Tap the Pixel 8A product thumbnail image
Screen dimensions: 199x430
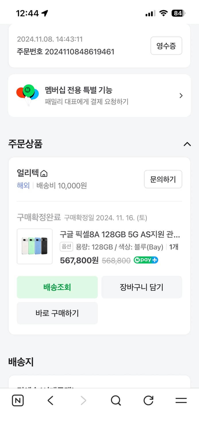pyautogui.click(x=34, y=246)
